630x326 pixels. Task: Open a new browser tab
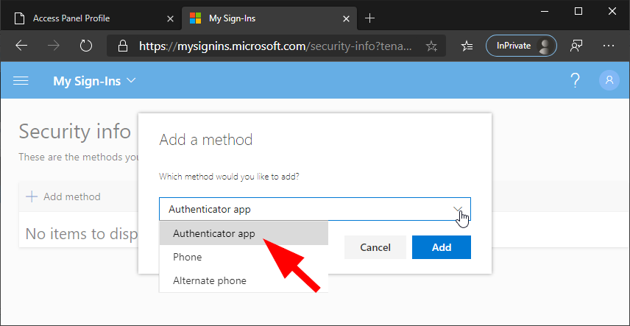370,18
